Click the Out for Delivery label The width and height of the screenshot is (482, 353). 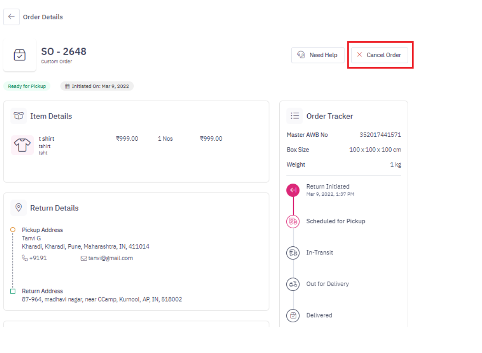point(328,284)
